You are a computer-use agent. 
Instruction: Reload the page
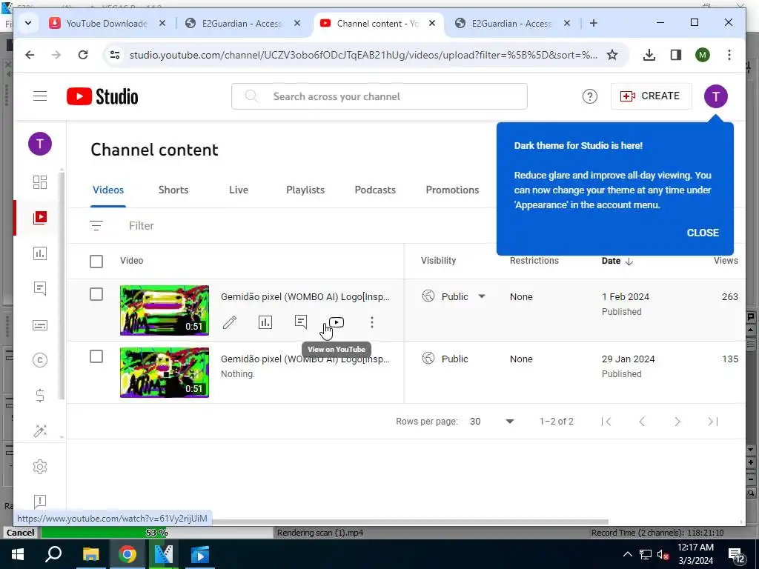83,55
